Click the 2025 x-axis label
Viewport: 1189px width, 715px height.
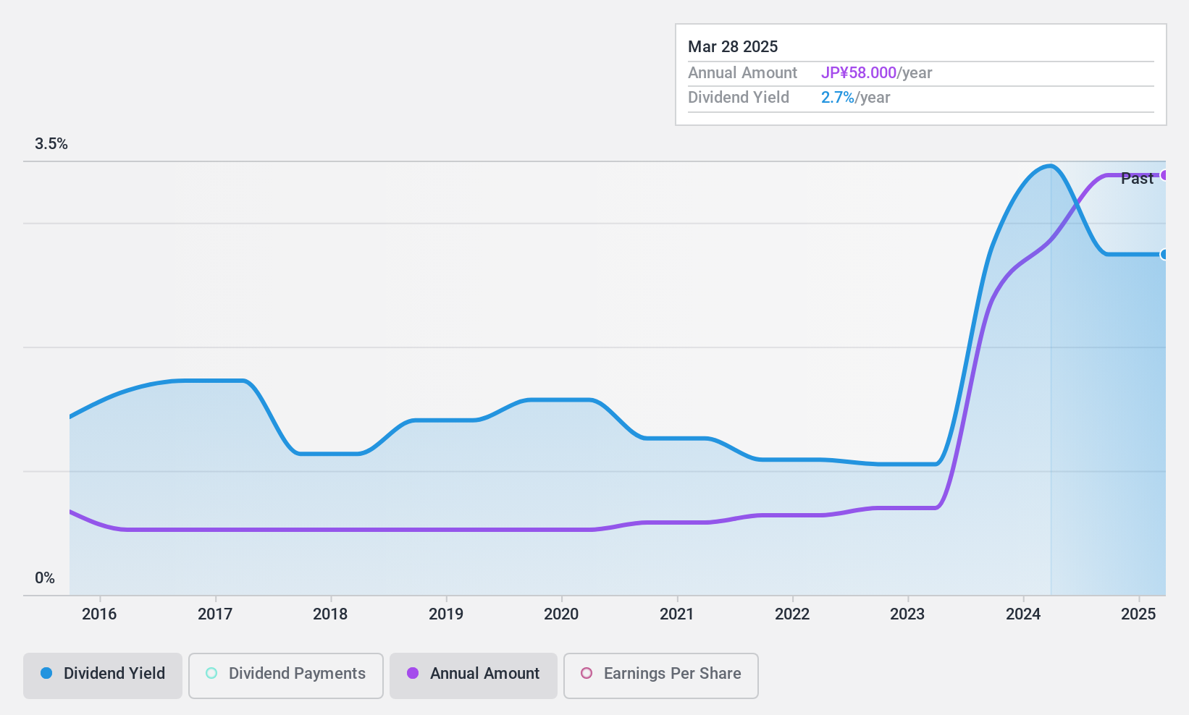pyautogui.click(x=1138, y=614)
